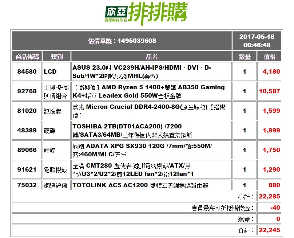Viewport: 294px width, 238px height.
Task: Select the TOTOLINK AC5 AC1200 router name
Action: pos(140,185)
